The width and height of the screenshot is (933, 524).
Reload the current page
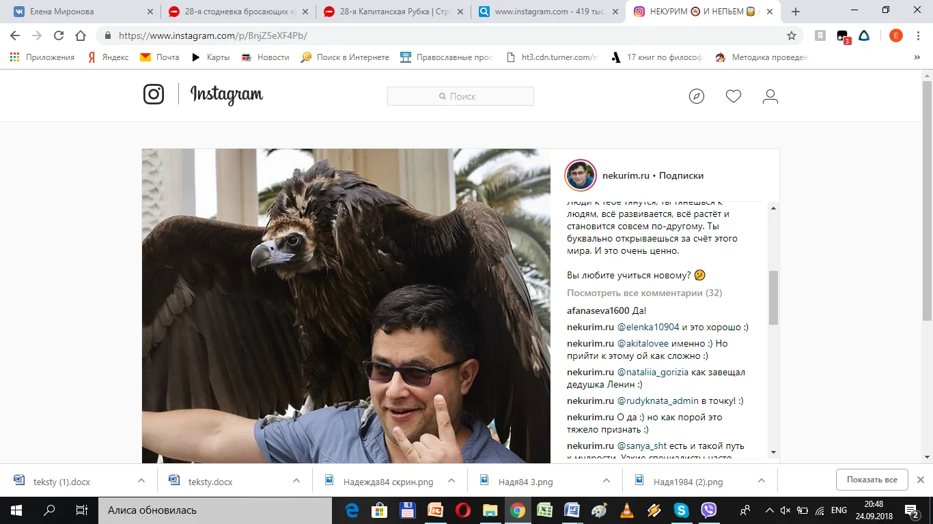click(x=59, y=36)
